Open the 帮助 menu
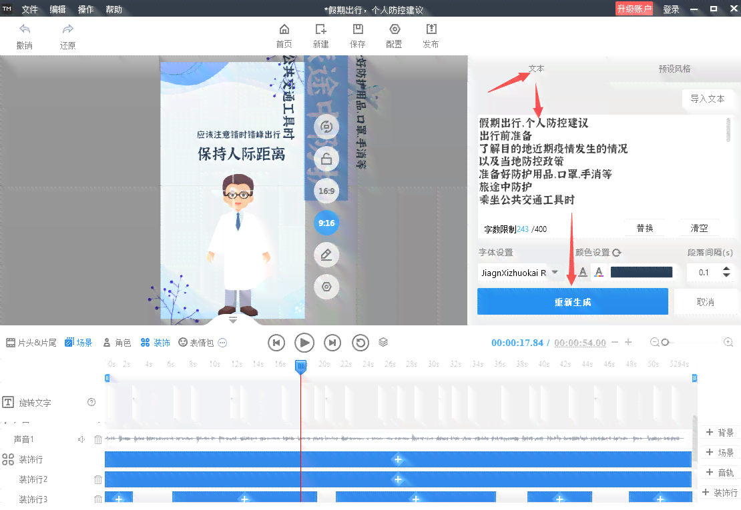This screenshot has width=741, height=510. pyautogui.click(x=113, y=9)
